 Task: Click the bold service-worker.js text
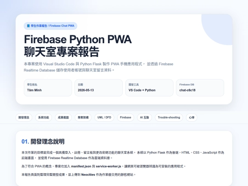click(x=108, y=166)
